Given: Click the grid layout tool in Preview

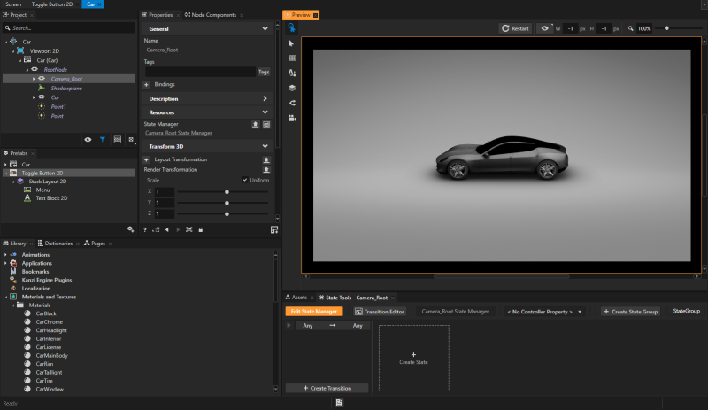Looking at the screenshot, I should [x=292, y=58].
